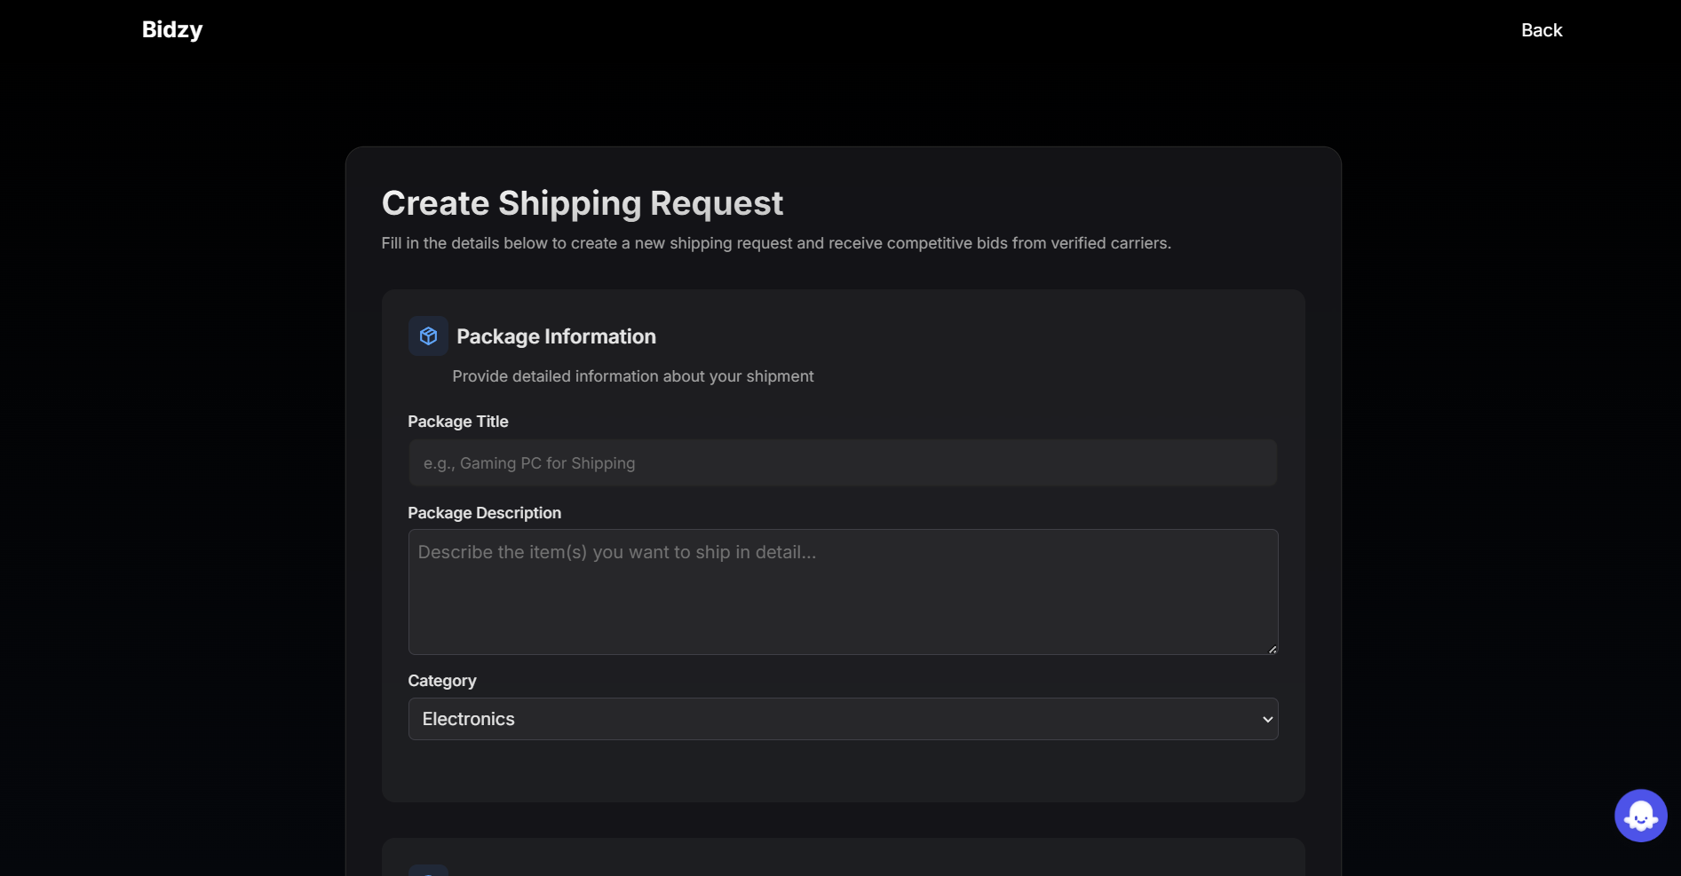The image size is (1681, 876).
Task: Click the Package Title label
Action: [x=458, y=422]
